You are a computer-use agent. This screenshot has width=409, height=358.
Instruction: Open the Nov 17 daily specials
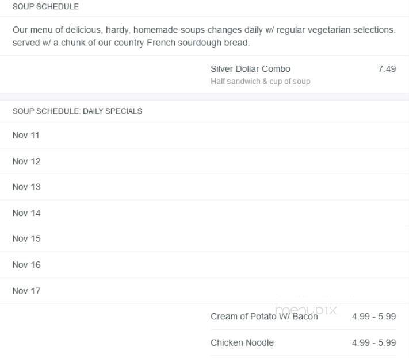[x=26, y=291]
